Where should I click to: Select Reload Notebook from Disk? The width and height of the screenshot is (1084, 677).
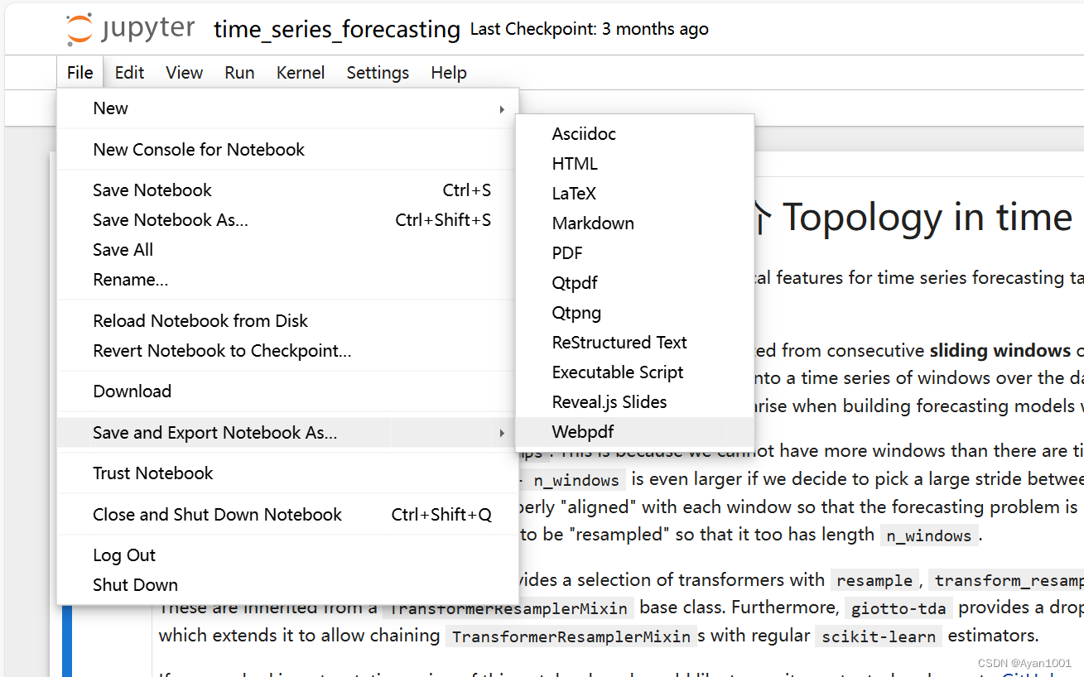click(200, 320)
